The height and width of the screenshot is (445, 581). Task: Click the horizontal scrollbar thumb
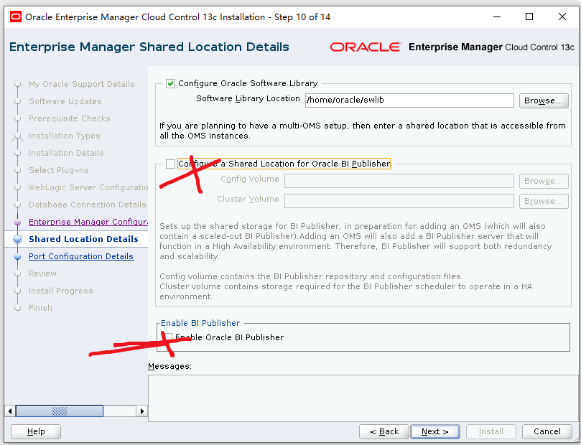pyautogui.click(x=60, y=411)
